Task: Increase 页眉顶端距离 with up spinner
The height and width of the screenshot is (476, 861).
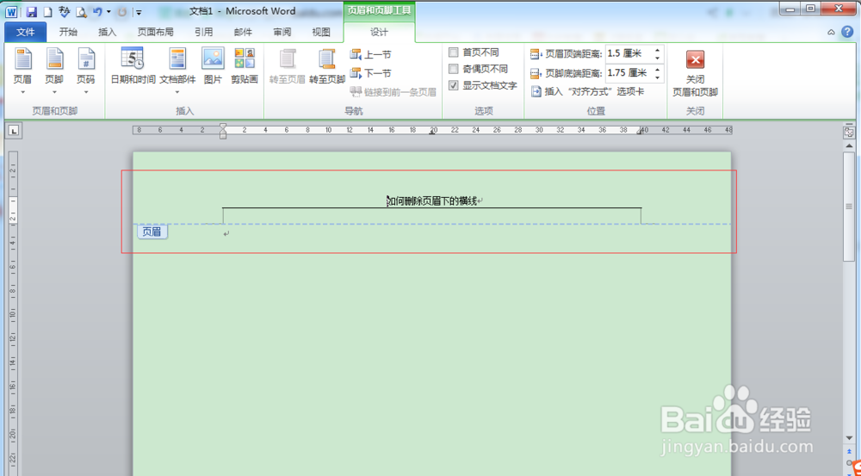Action: tap(657, 51)
